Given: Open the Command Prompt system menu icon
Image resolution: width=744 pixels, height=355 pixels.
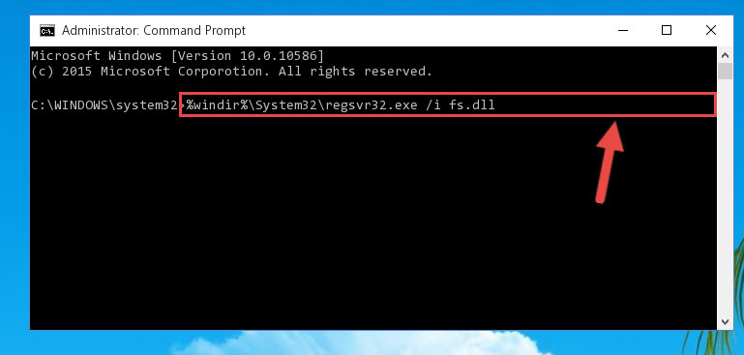Looking at the screenshot, I should 47,31.
